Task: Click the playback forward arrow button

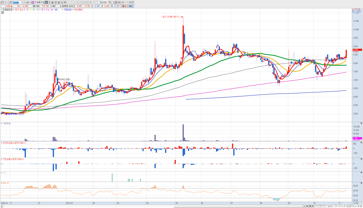Action: point(313,206)
